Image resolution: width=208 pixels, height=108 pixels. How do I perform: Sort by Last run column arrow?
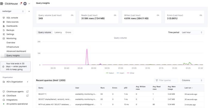192,88
